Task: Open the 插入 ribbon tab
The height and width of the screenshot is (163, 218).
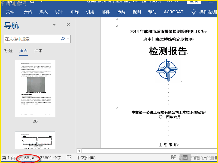Action: pos(44,12)
